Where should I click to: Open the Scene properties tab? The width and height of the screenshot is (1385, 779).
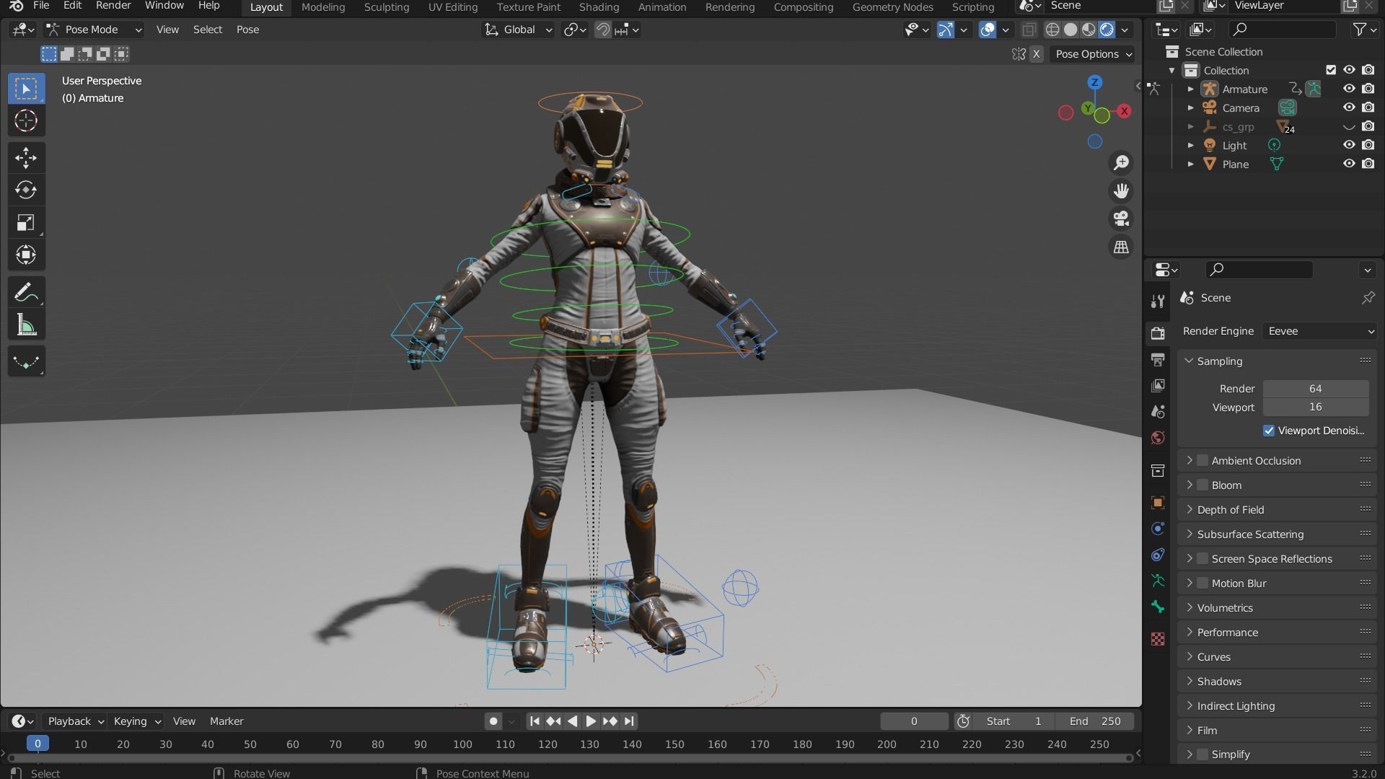click(x=1158, y=412)
